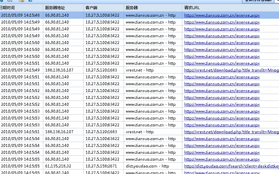Screen dimensions: 279x174
Task: Click www.tiansuo.com.cn - http in the 14:15:48 row
Action: pos(150,15)
